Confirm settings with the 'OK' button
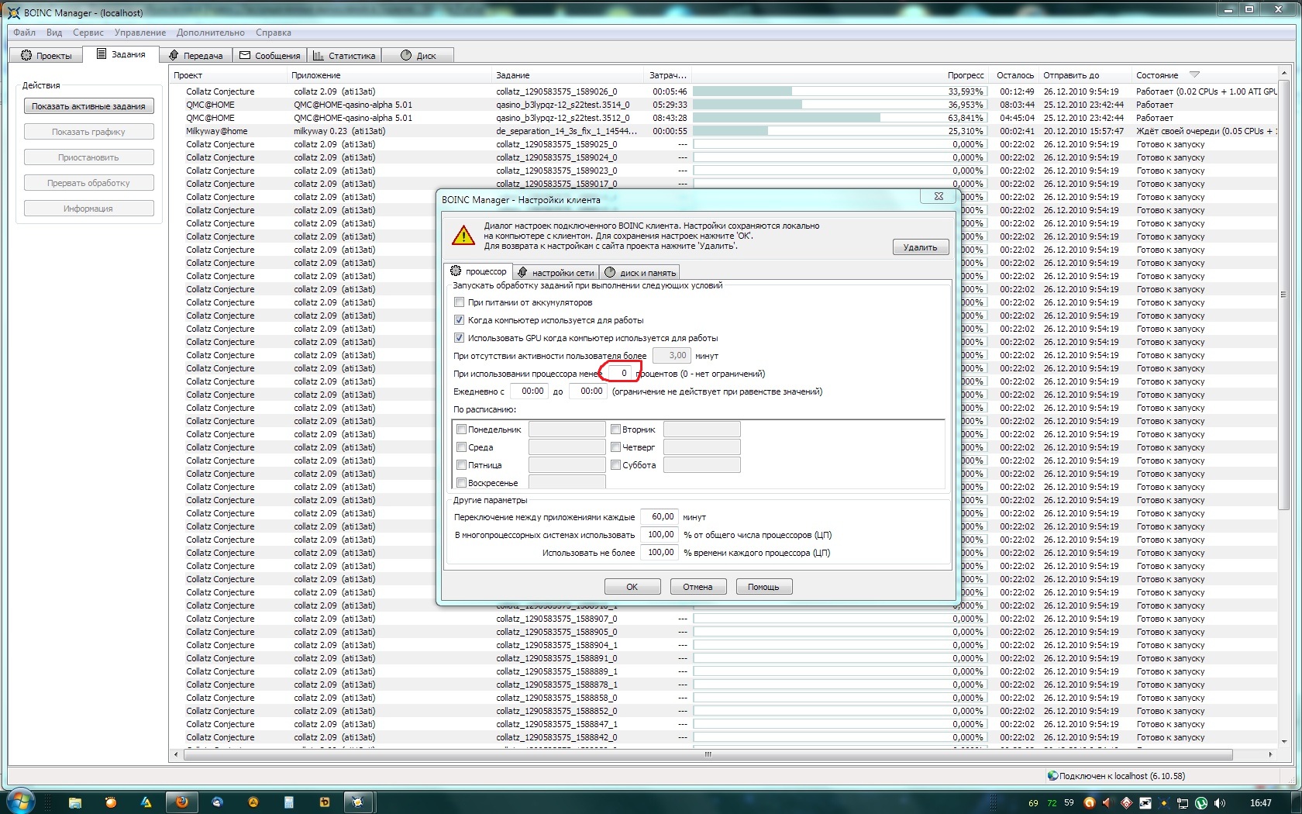Image resolution: width=1302 pixels, height=814 pixels. pyautogui.click(x=632, y=587)
